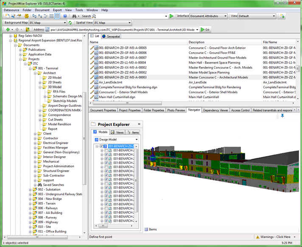The width and height of the screenshot is (302, 247).
Task: Uncheck the highlighted root 001-BENARCH-Z0 model checkbox
Action: [101, 146]
